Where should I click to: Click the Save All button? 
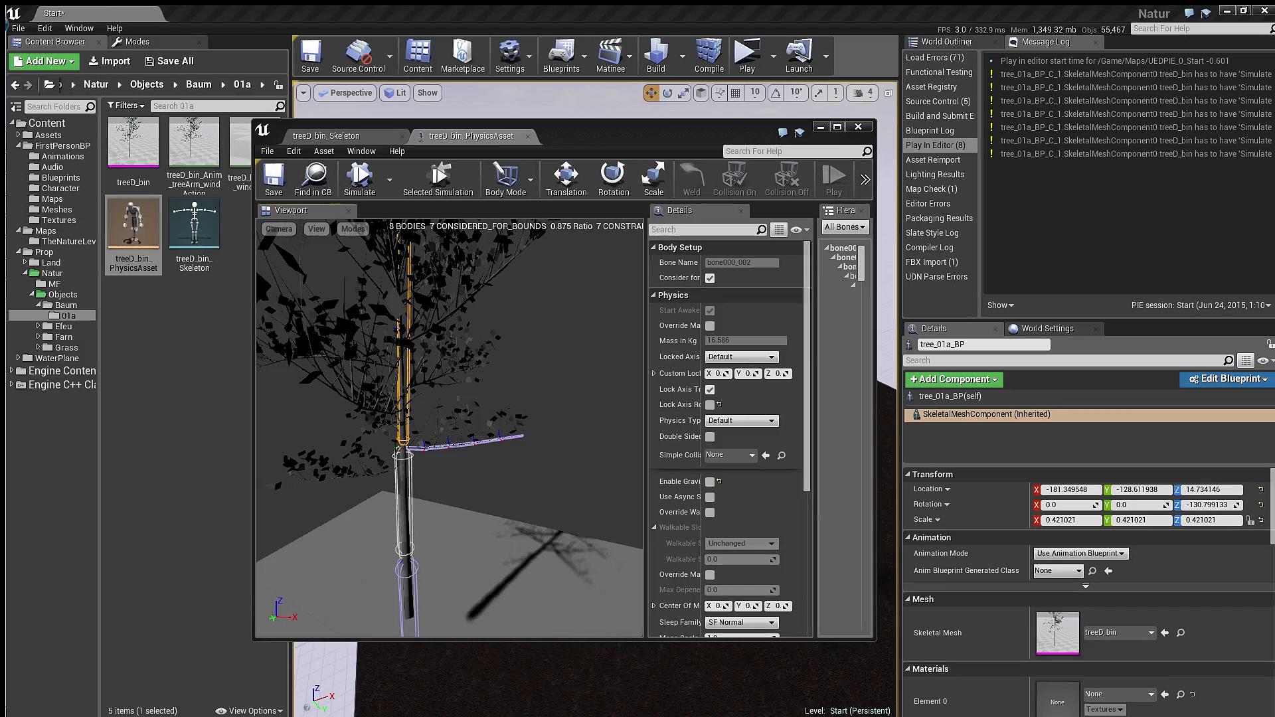tap(169, 61)
